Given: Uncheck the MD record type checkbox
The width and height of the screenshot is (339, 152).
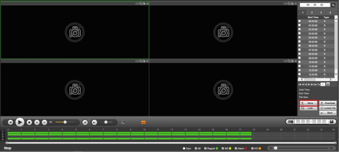Looking at the screenshot, I should [223, 148].
